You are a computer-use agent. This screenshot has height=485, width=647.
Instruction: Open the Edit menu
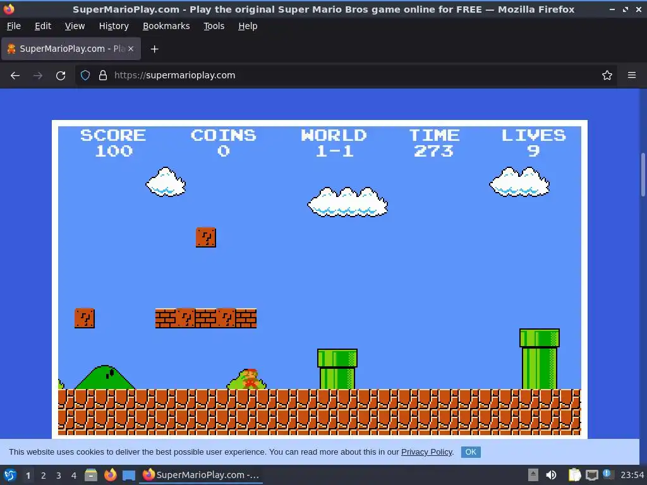tap(43, 26)
